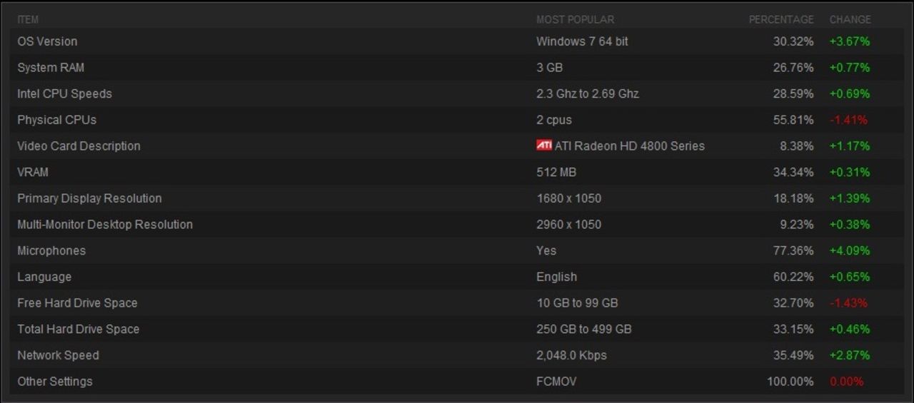Click the +0.69% change value
914x403 pixels.
click(x=850, y=93)
